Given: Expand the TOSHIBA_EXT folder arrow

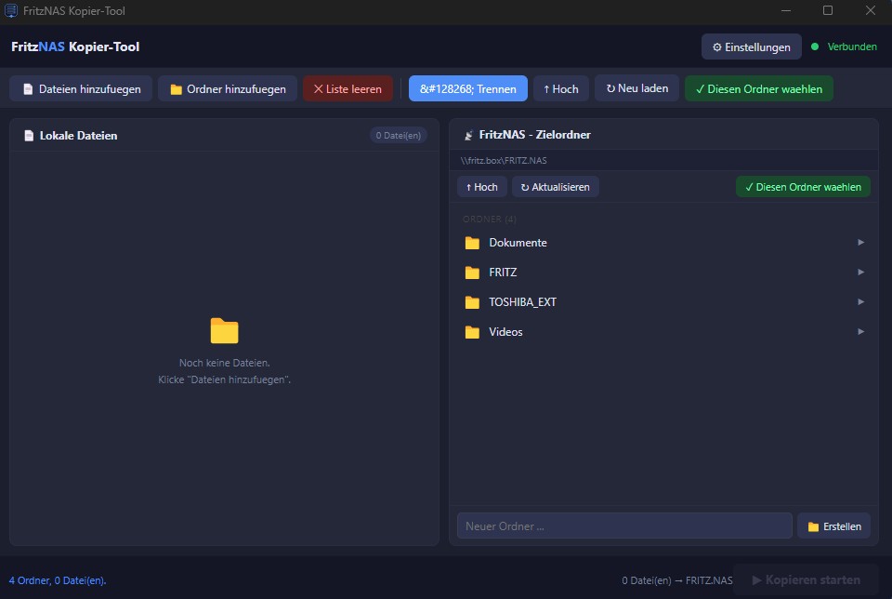Looking at the screenshot, I should click(860, 301).
